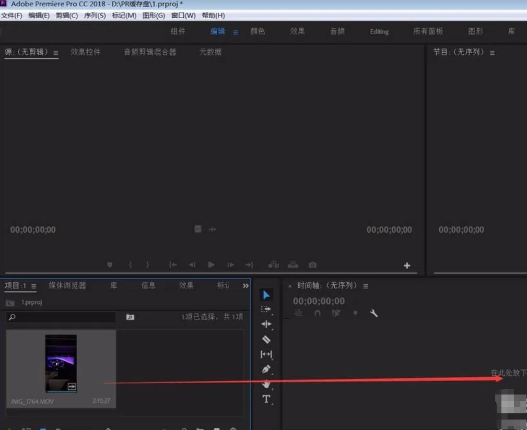Open the 序列(S) menu

coord(95,16)
